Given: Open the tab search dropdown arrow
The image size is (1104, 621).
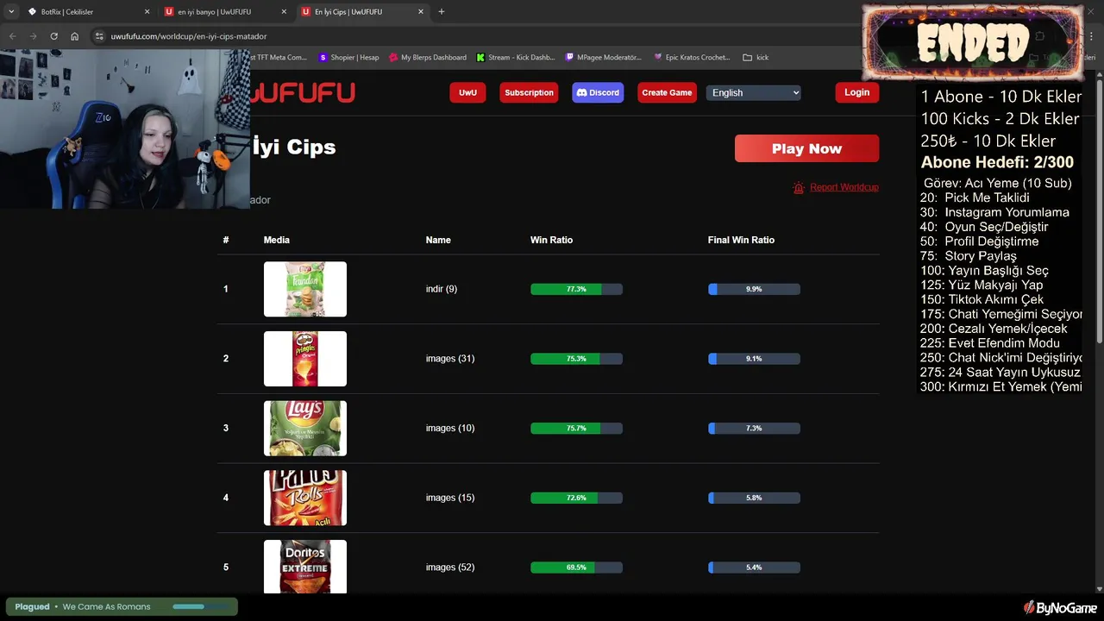Looking at the screenshot, I should [x=11, y=12].
